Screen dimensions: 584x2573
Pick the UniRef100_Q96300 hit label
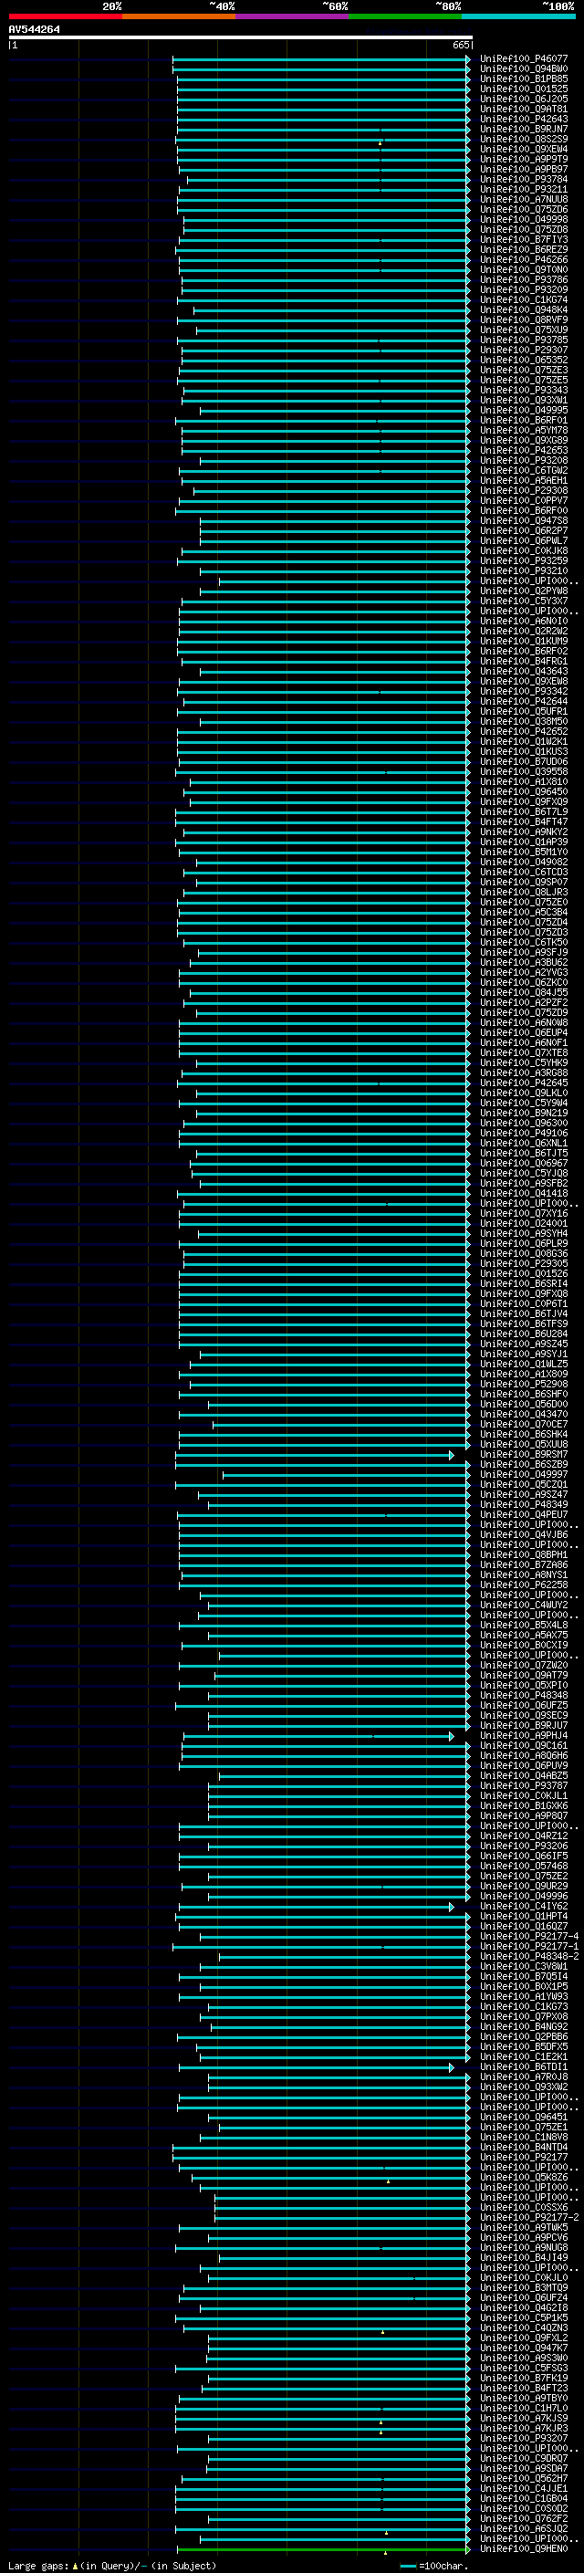coord(524,1123)
